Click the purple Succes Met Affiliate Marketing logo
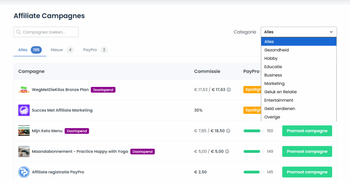This screenshot has width=350, height=182. tap(24, 110)
